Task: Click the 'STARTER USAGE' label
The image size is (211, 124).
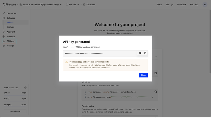Action: [11, 88]
